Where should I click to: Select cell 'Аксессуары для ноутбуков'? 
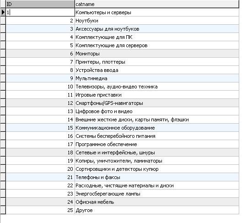pos(157,29)
